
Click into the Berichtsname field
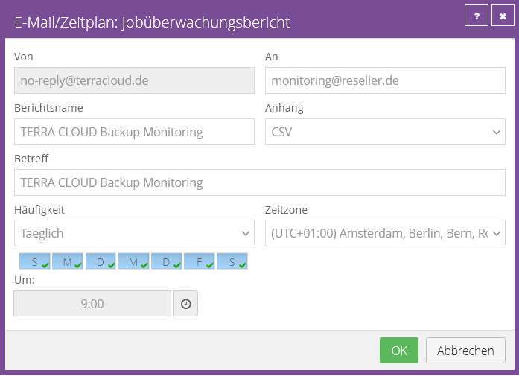click(134, 132)
